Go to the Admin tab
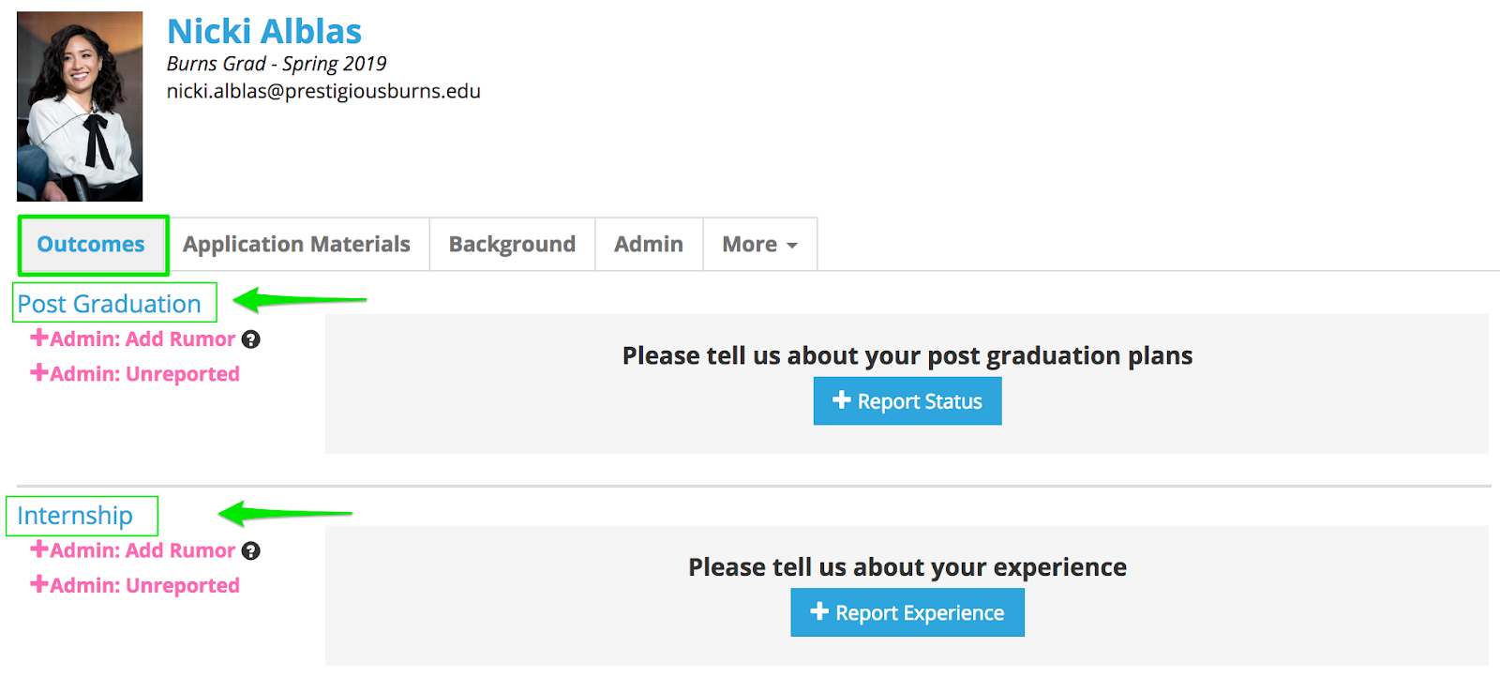This screenshot has width=1500, height=677. [648, 245]
